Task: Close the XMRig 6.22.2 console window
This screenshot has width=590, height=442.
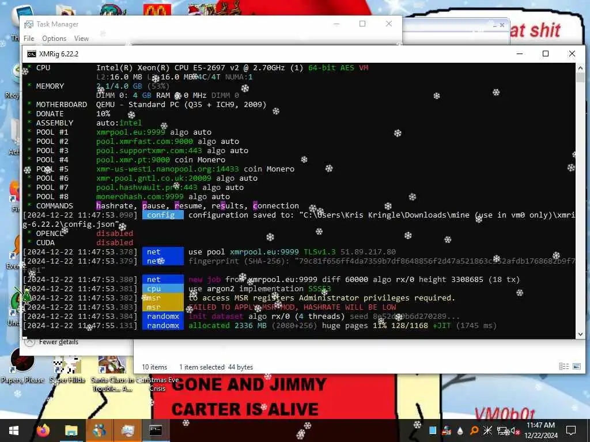Action: [x=572, y=54]
